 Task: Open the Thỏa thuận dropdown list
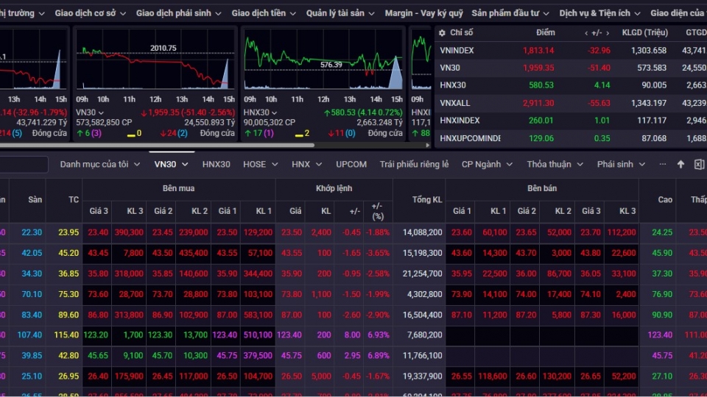pyautogui.click(x=555, y=165)
